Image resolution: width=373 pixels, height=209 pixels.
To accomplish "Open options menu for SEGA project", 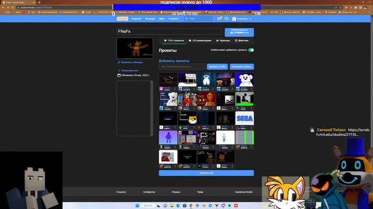I will click(x=252, y=128).
